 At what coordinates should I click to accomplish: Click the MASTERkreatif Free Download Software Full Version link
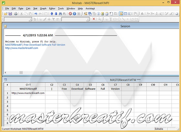pos(35,45)
